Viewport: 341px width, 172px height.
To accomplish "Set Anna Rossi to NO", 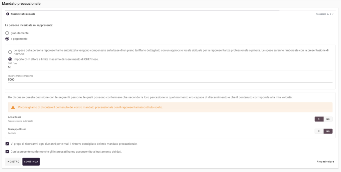I will pyautogui.click(x=328, y=119).
